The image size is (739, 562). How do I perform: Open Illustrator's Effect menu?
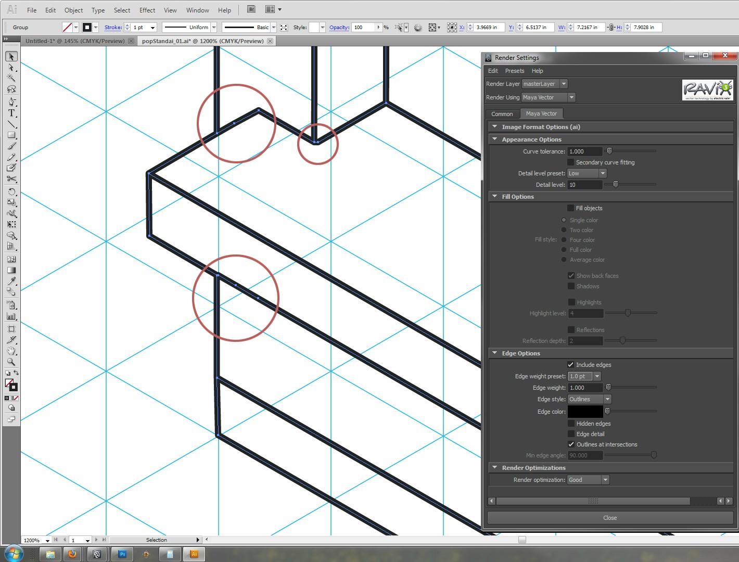147,9
